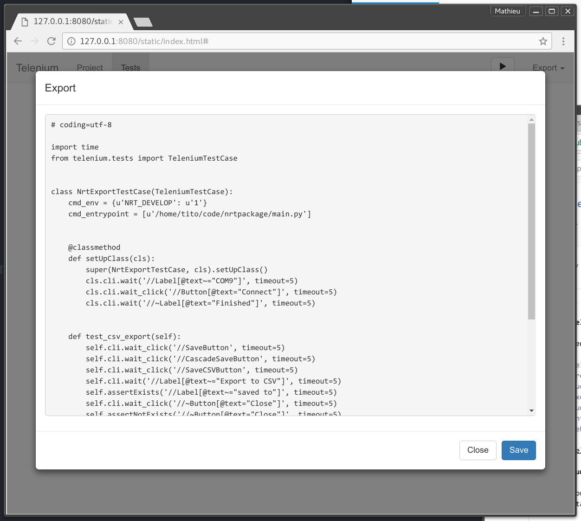
Task: Go back using the back arrow
Action: [18, 41]
